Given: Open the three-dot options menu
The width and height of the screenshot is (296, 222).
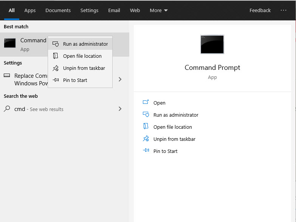Looking at the screenshot, I should point(284,11).
